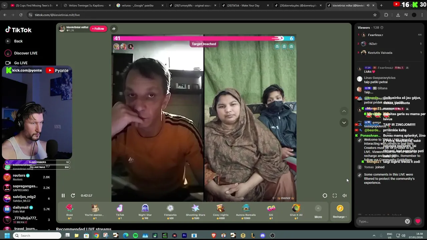Open Premiere Pro from the taskbar
The image size is (427, 240).
click(184, 236)
